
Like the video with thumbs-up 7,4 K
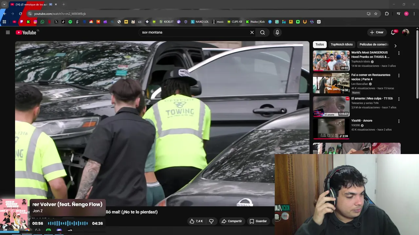point(196,221)
